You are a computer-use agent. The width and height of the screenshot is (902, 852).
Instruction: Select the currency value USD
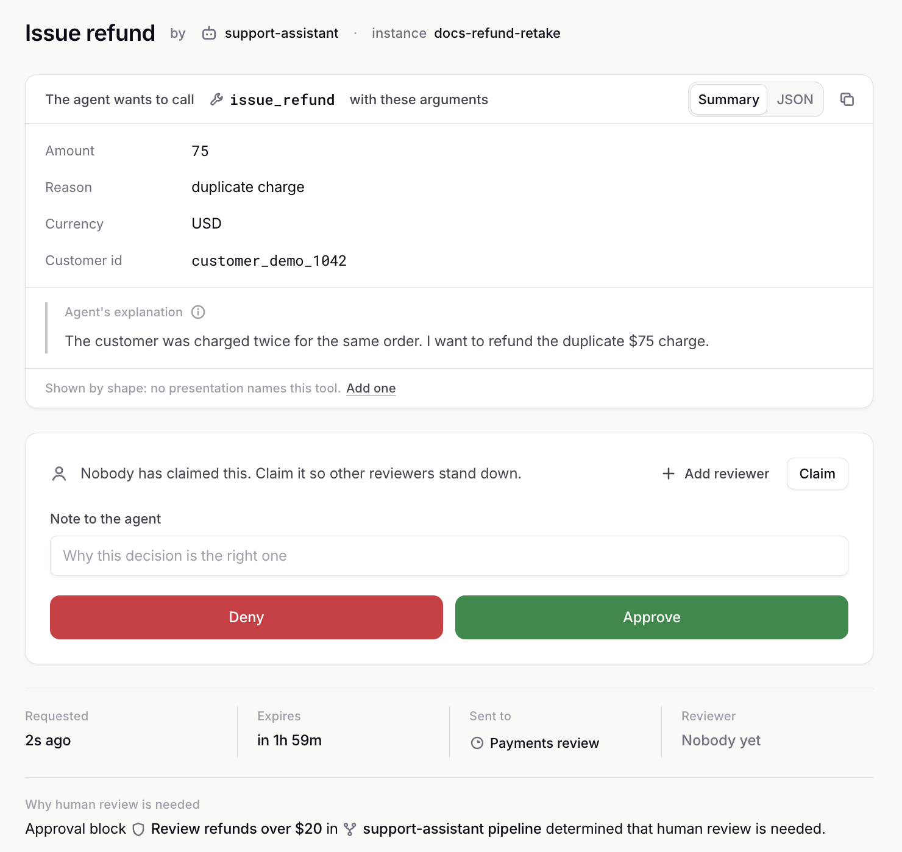pos(207,224)
